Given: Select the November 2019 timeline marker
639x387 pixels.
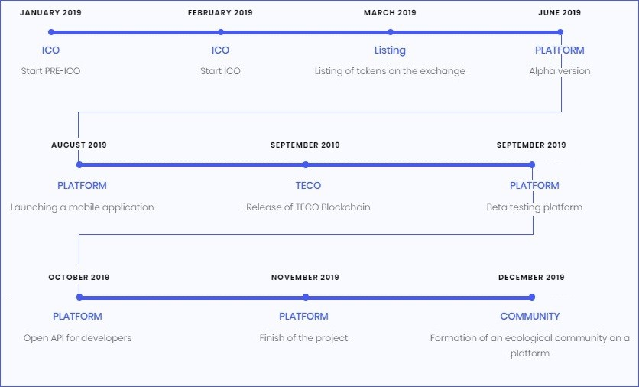Looking at the screenshot, I should [306, 297].
